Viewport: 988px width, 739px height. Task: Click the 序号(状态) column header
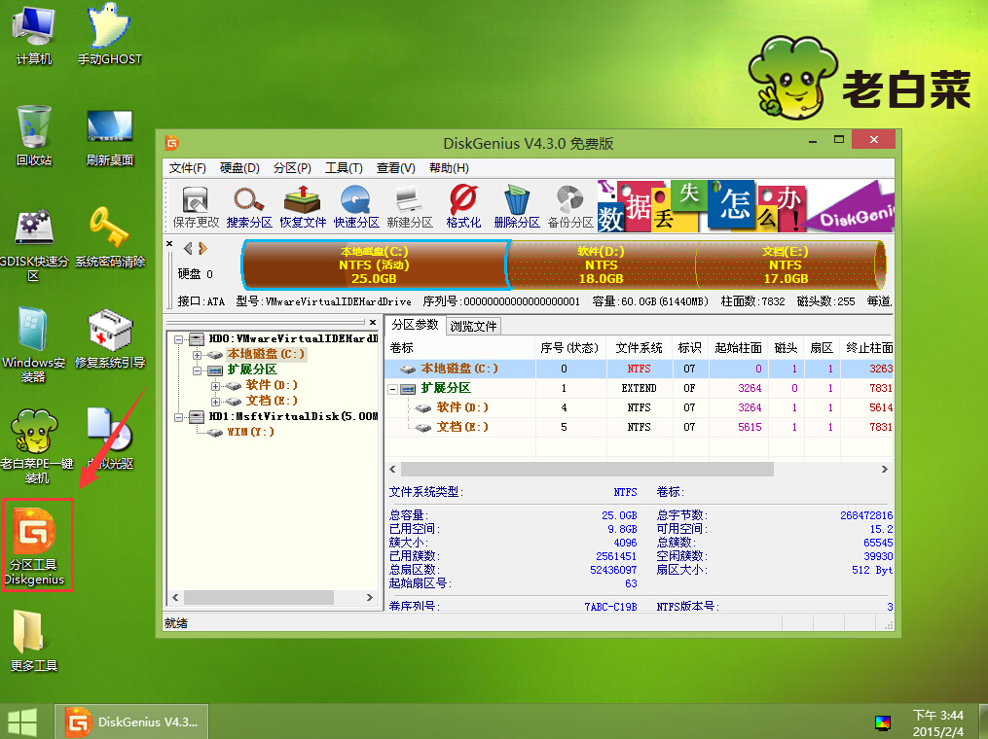[570, 348]
